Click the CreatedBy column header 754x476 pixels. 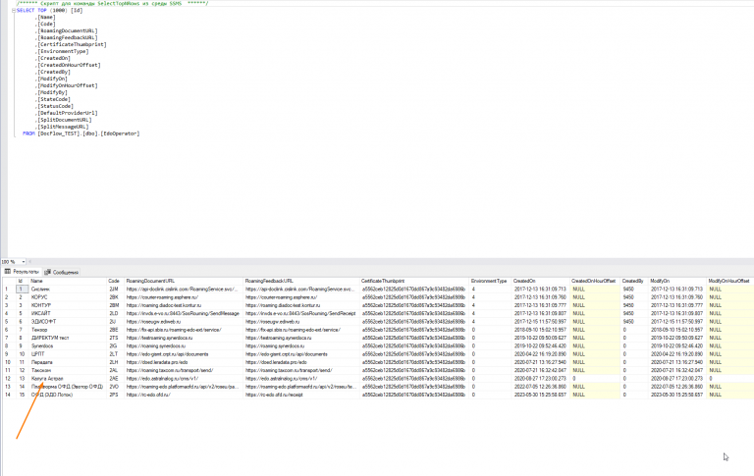point(634,281)
